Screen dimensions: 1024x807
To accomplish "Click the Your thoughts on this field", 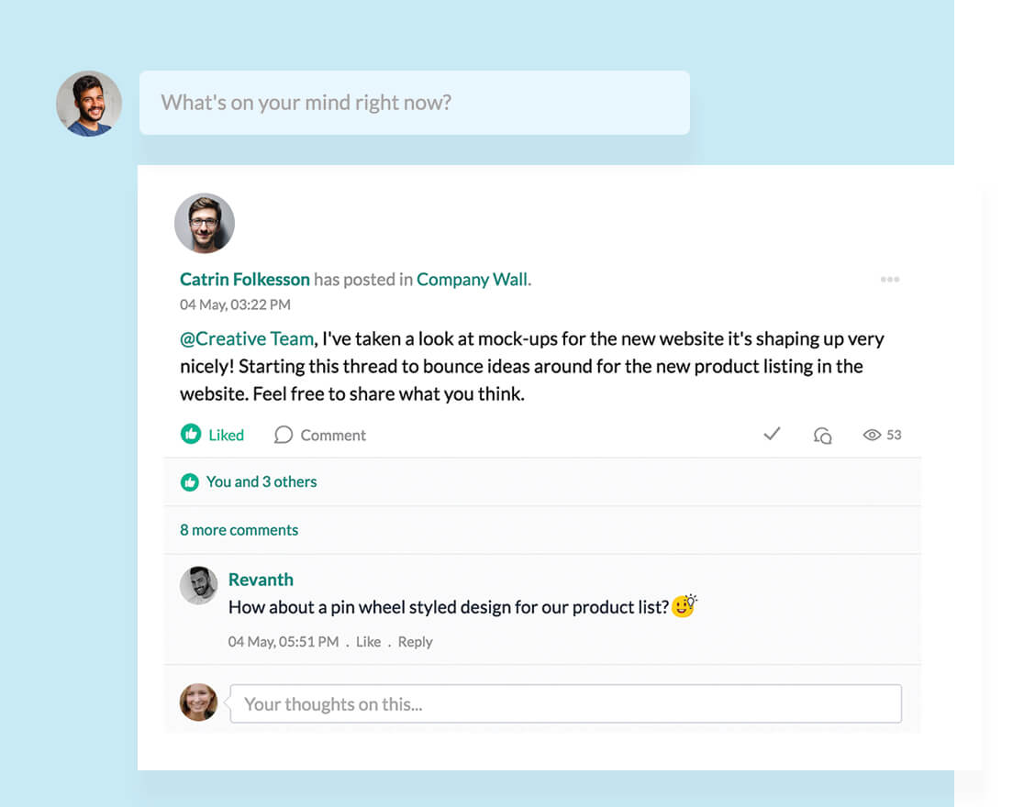I will pos(565,704).
